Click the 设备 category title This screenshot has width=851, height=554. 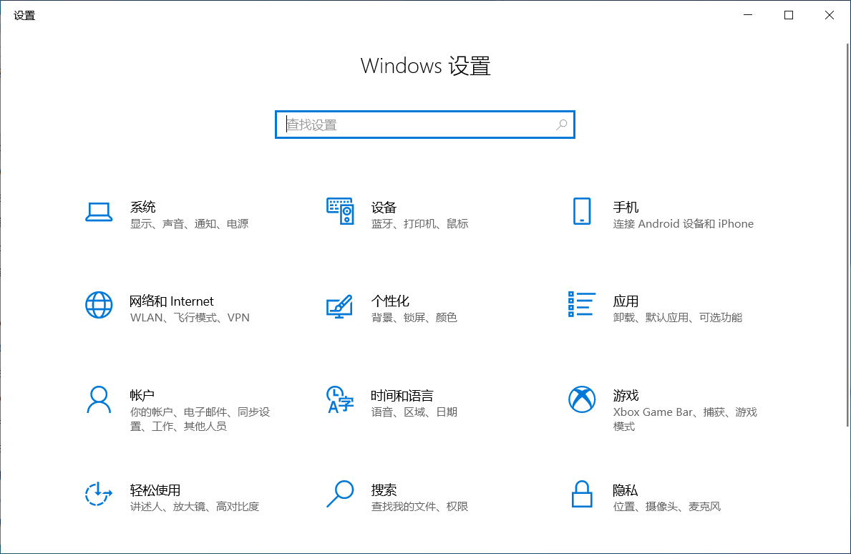(x=384, y=208)
